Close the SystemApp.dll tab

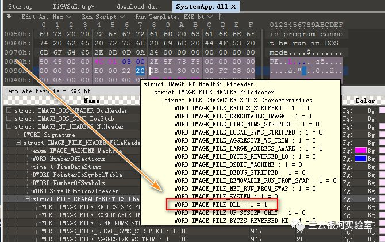coord(233,7)
